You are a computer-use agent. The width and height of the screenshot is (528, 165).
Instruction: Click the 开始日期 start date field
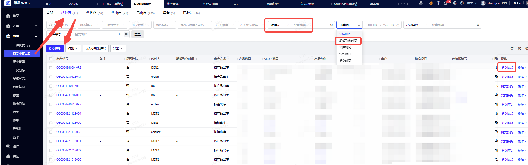coord(371,25)
